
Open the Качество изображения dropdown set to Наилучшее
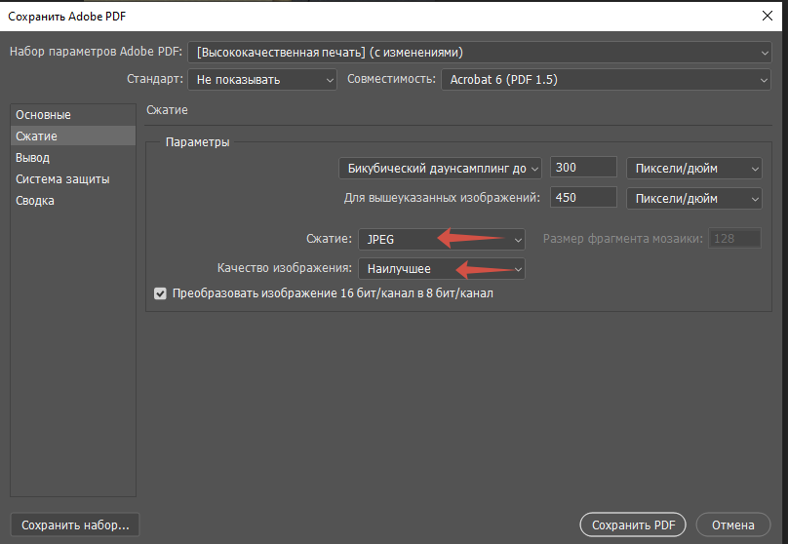[x=441, y=269]
